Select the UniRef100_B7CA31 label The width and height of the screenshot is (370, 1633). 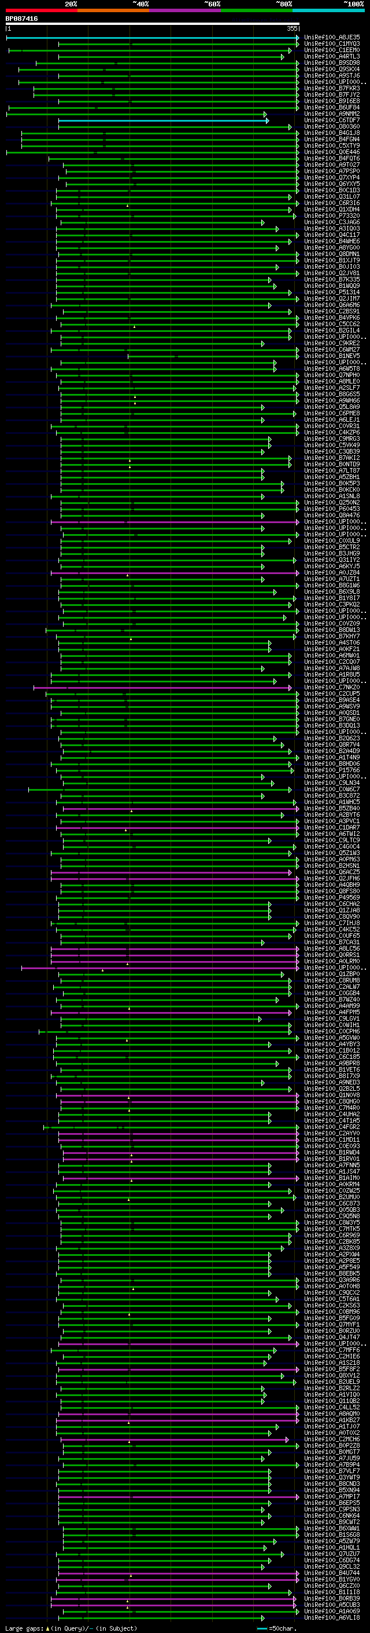point(332,942)
